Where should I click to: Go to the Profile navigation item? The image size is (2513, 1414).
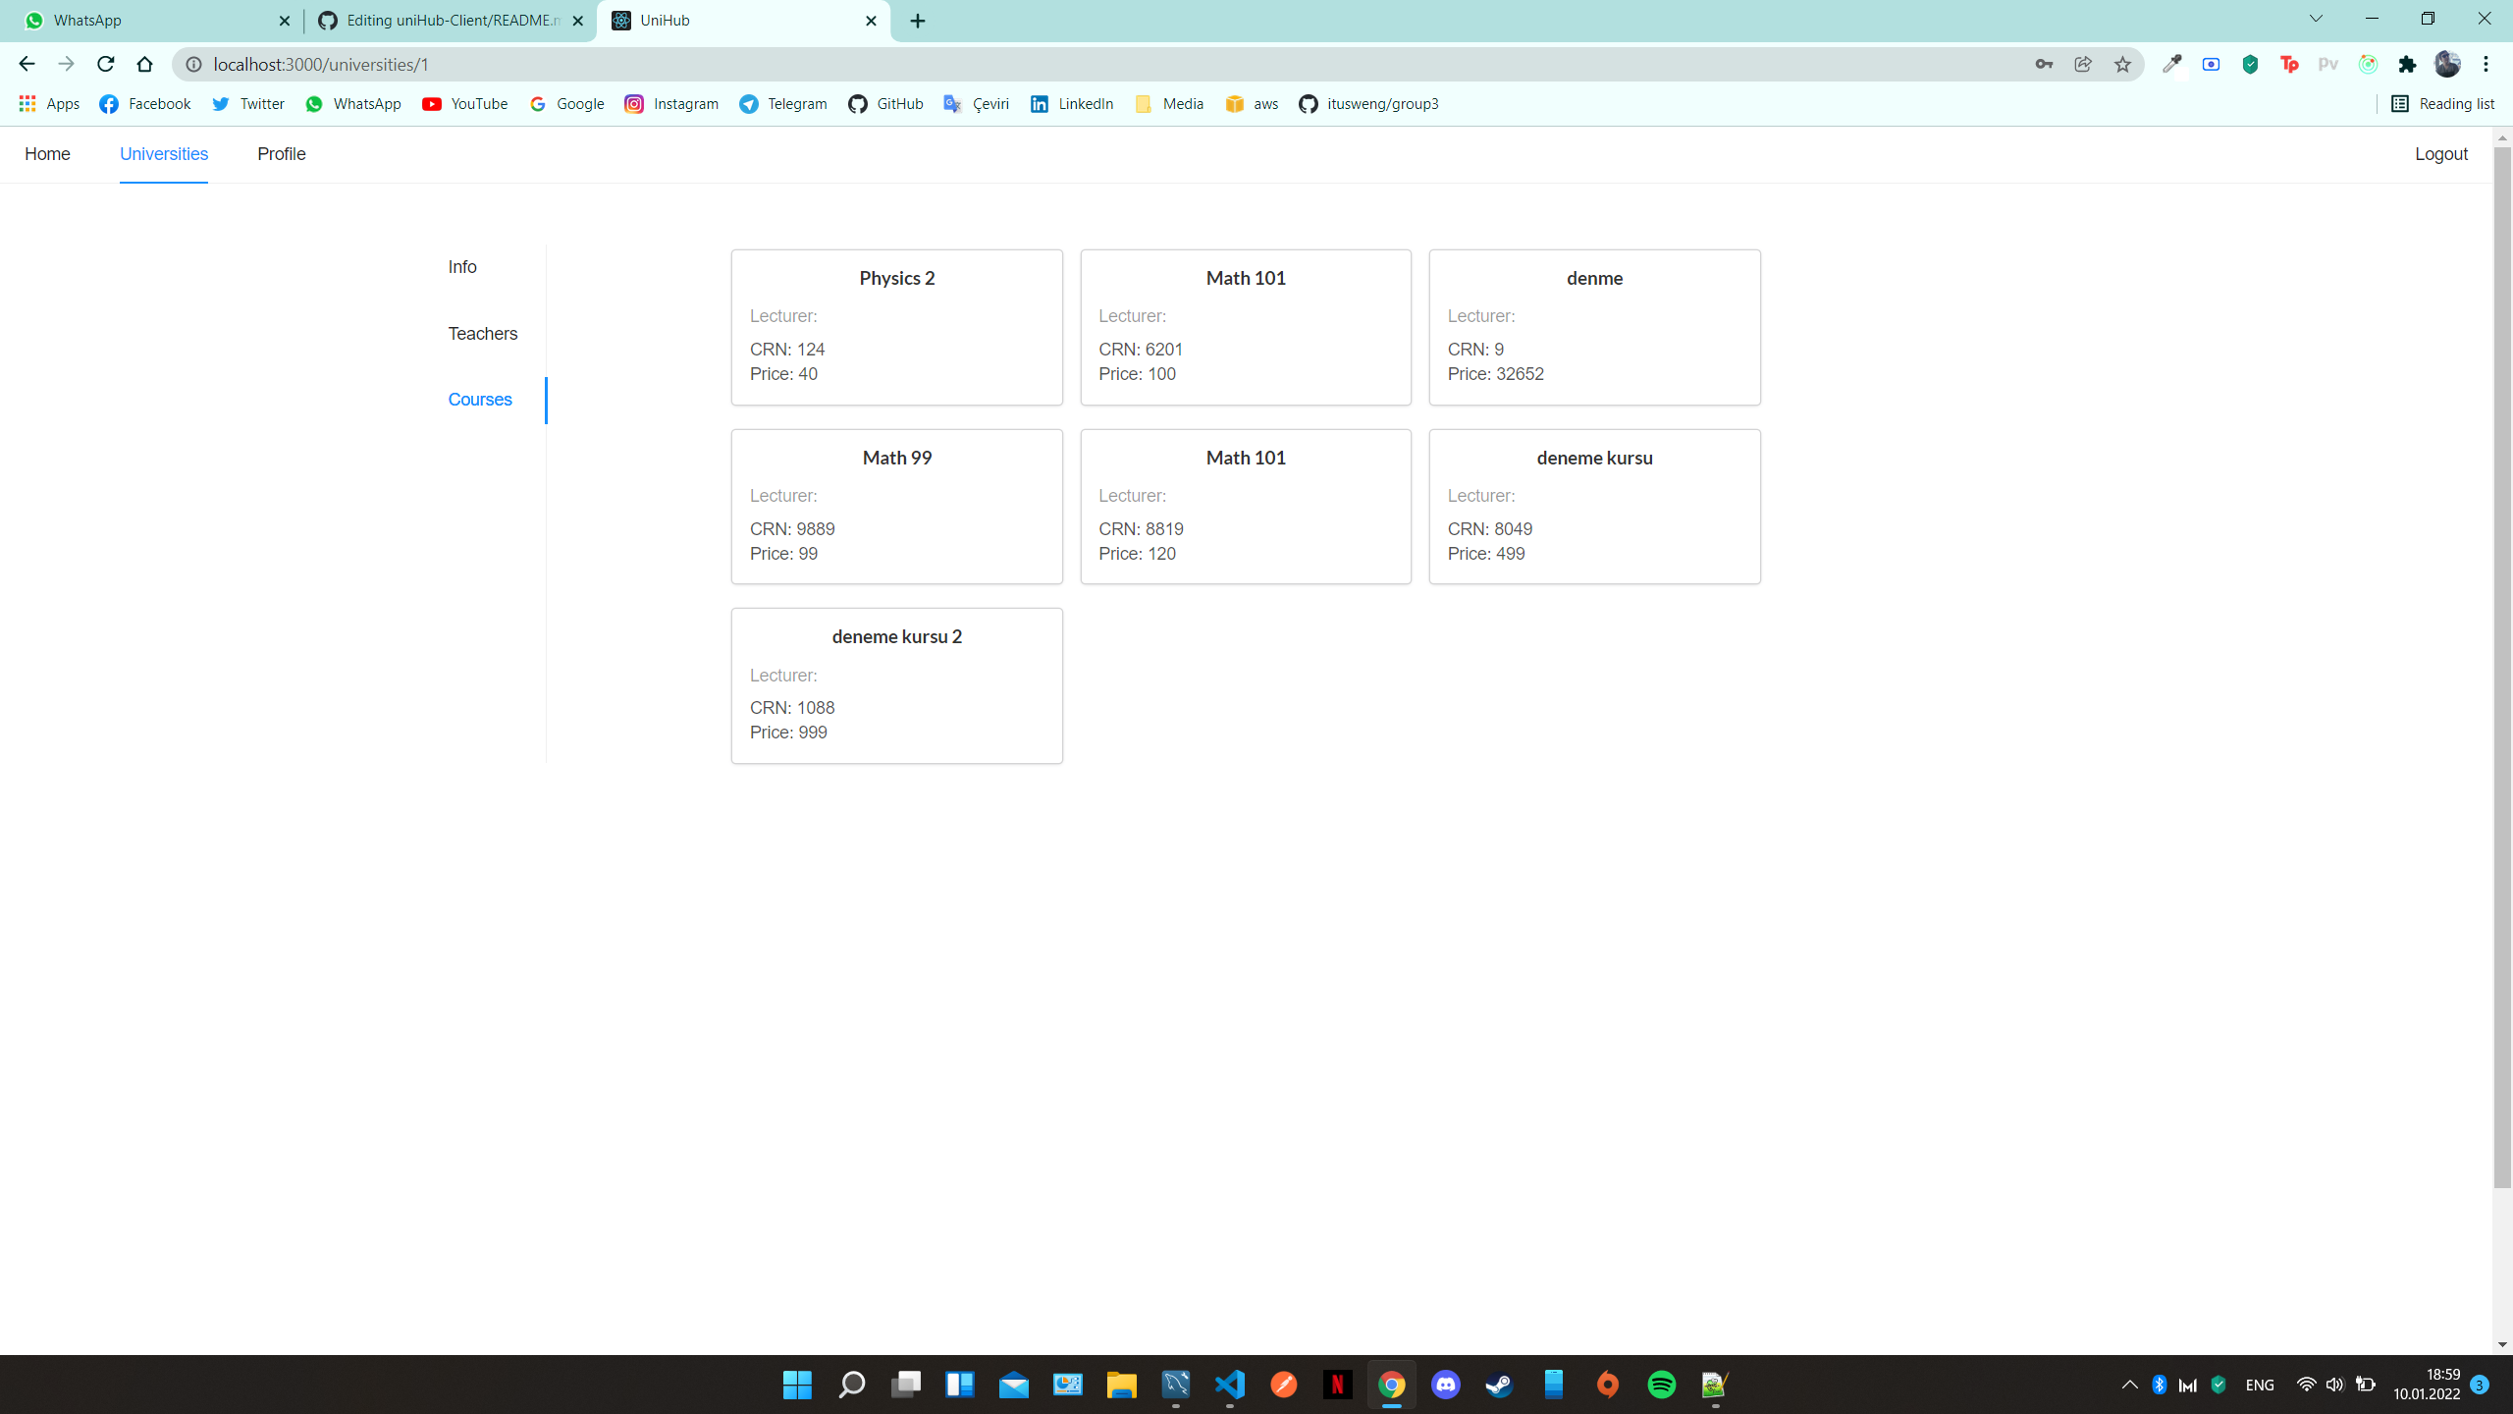pos(281,154)
